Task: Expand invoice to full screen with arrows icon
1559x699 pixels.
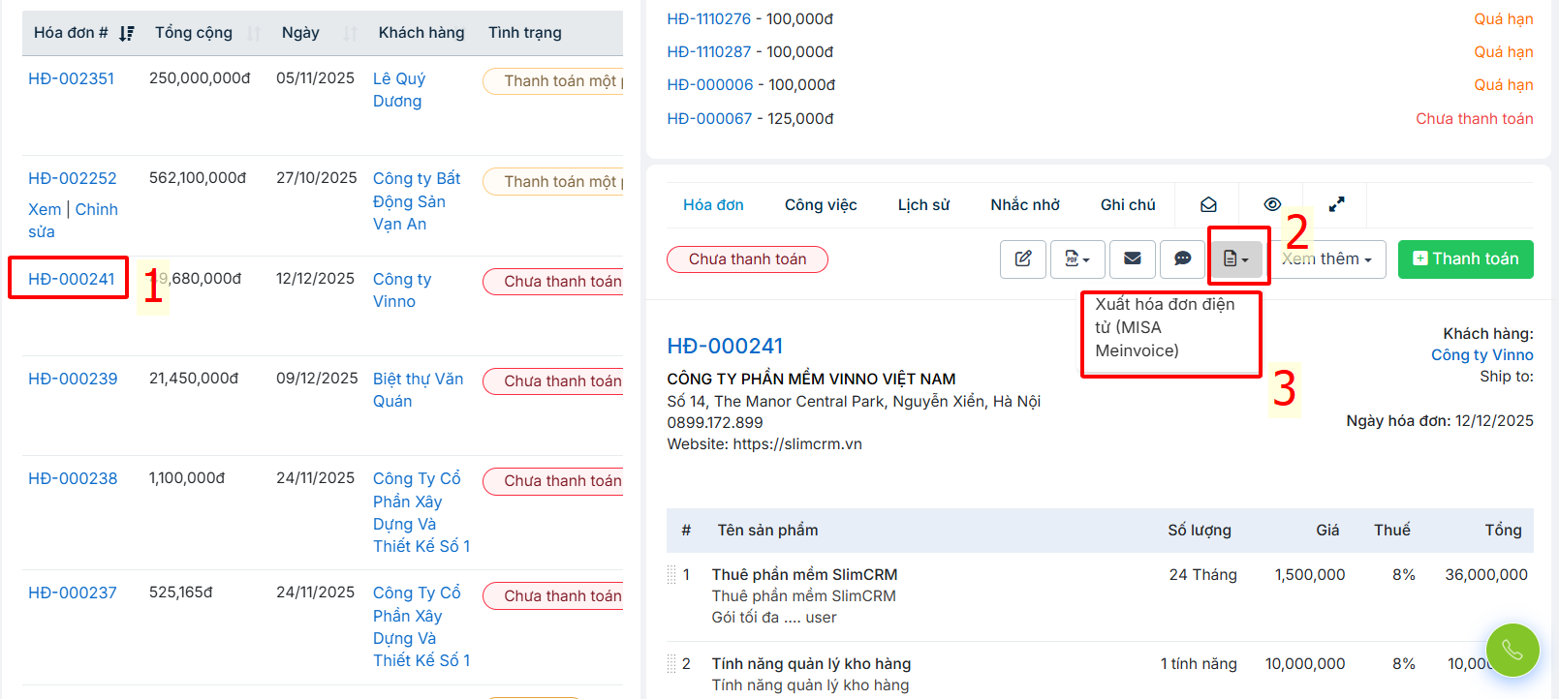Action: tap(1336, 204)
